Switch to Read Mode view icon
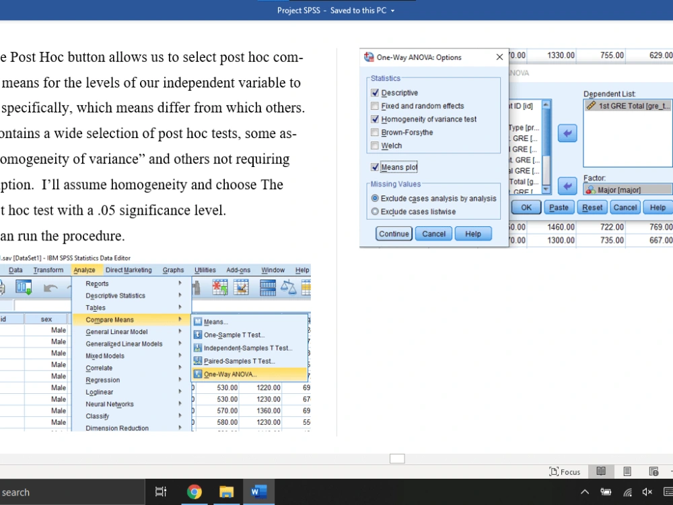673x505 pixels. 601,471
